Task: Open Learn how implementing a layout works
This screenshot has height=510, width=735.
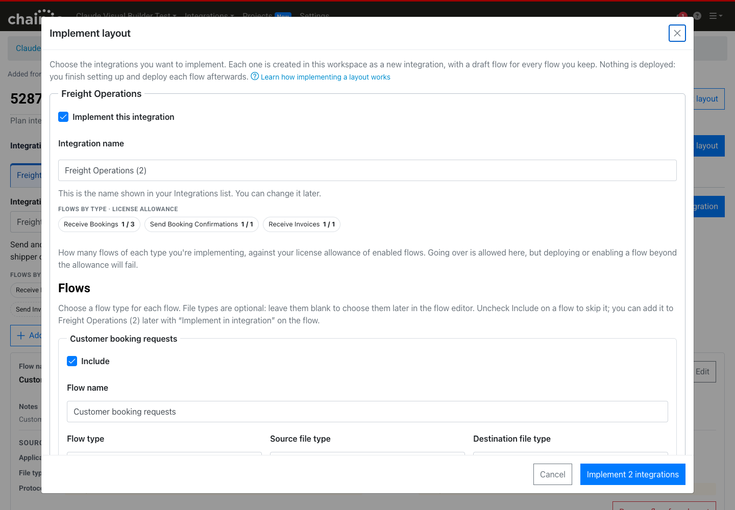Action: pos(325,77)
